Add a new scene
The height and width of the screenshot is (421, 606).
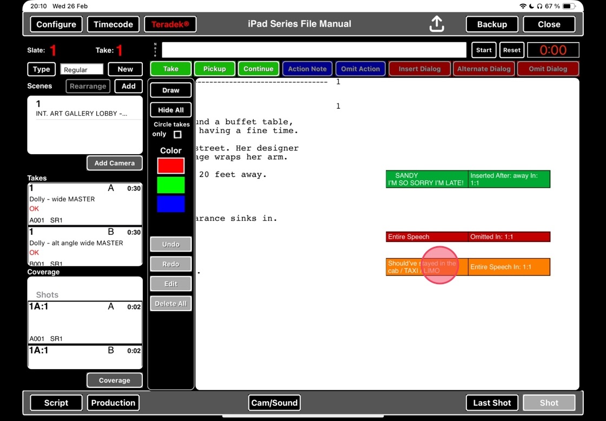[x=129, y=86]
